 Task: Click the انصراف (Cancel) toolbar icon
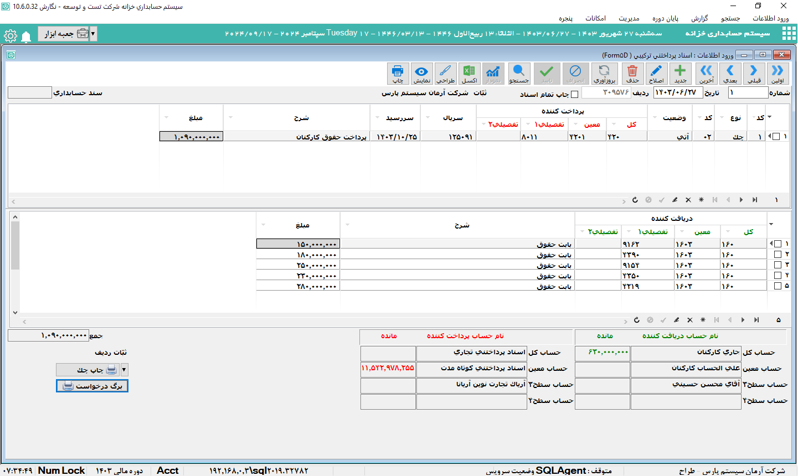[x=575, y=74]
